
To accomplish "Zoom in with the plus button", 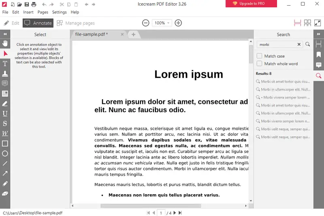I will pos(178,23).
